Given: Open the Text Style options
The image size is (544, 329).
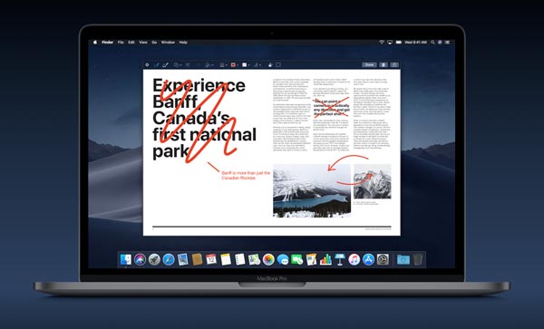Looking at the screenshot, I should [x=257, y=65].
